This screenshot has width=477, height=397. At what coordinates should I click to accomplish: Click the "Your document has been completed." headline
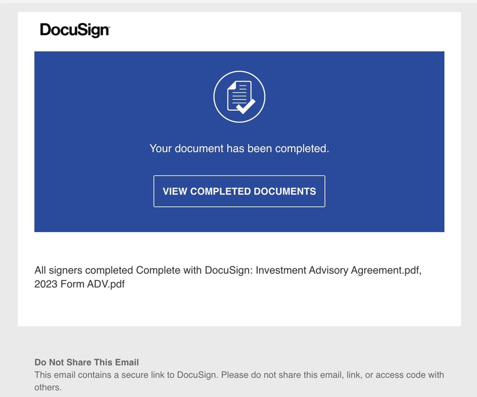pos(239,148)
